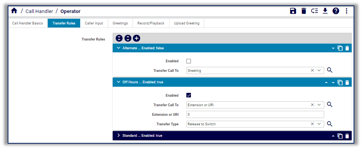Search icon next to Alternate Transfer Call To

pyautogui.click(x=330, y=70)
